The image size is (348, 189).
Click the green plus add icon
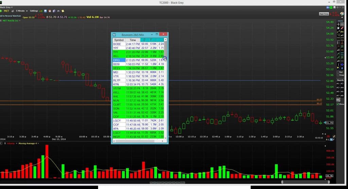[x=1, y=11]
